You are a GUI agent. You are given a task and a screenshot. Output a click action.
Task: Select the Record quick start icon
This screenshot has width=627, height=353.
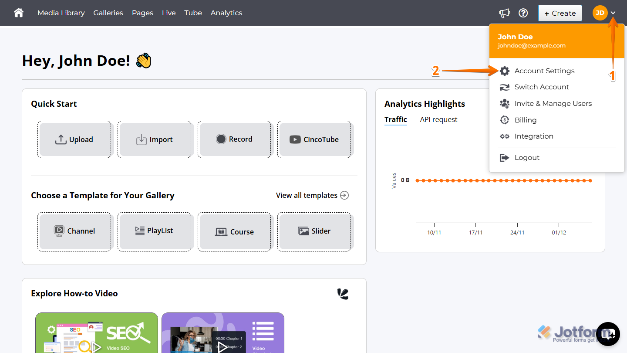(x=222, y=139)
